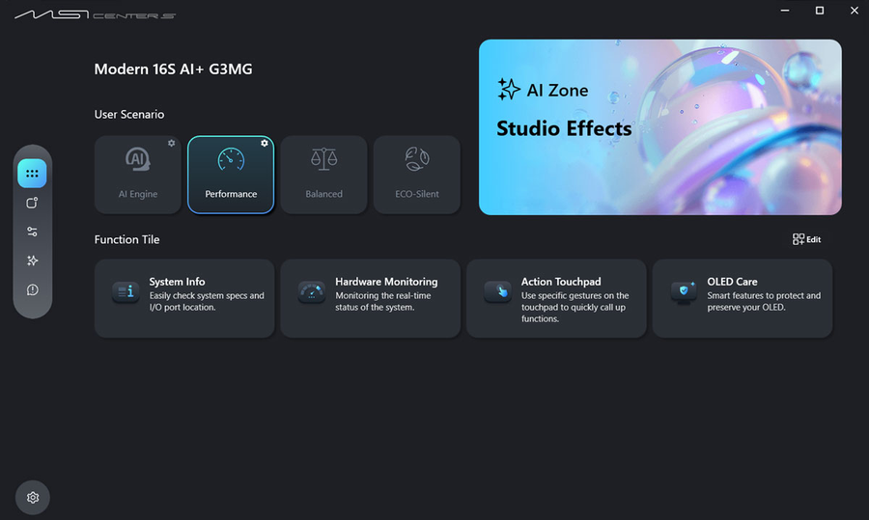Image resolution: width=869 pixels, height=520 pixels.
Task: Select the Balanced user scenario
Action: tap(324, 175)
